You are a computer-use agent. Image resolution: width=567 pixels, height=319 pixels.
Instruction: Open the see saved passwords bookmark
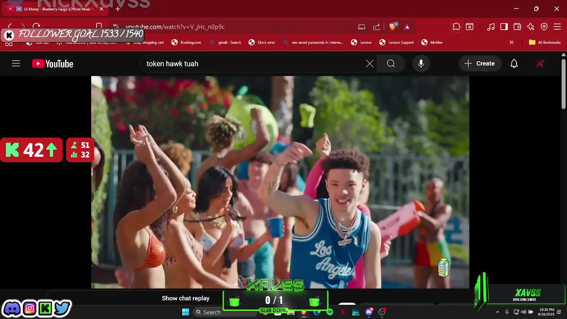[313, 43]
